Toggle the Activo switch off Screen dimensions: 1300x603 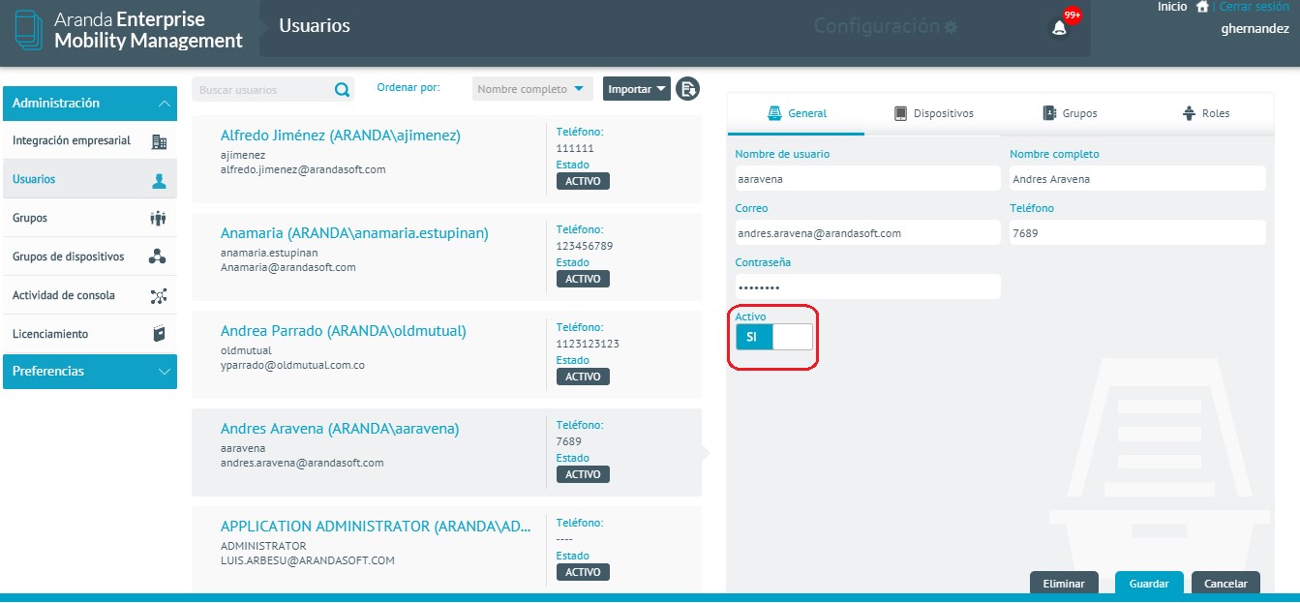pyautogui.click(x=774, y=337)
